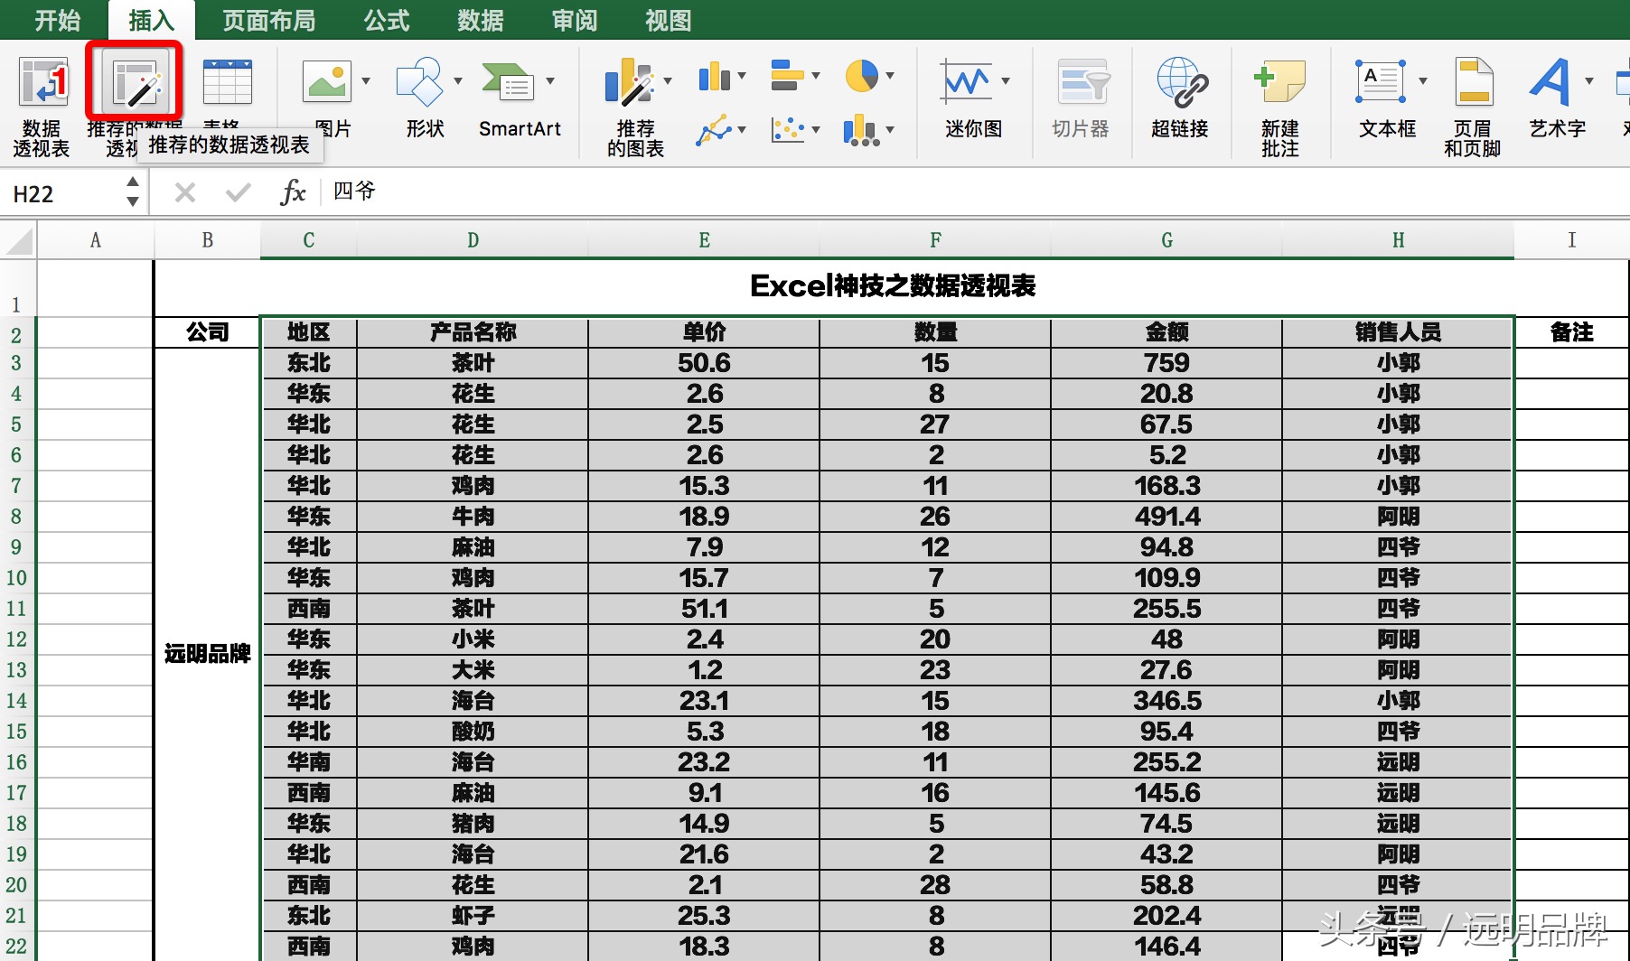Open the Shapes (形状) gallery
This screenshot has width=1630, height=961.
[x=419, y=81]
